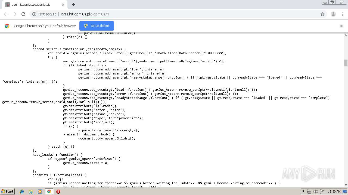348x195 pixels.
Task: Bookmark this page with the star
Action: (322, 14)
